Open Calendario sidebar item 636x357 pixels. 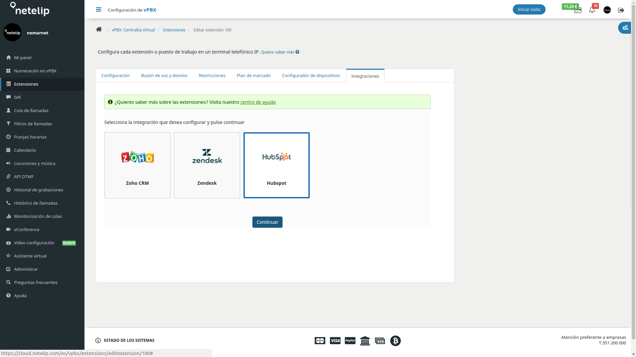point(42,150)
